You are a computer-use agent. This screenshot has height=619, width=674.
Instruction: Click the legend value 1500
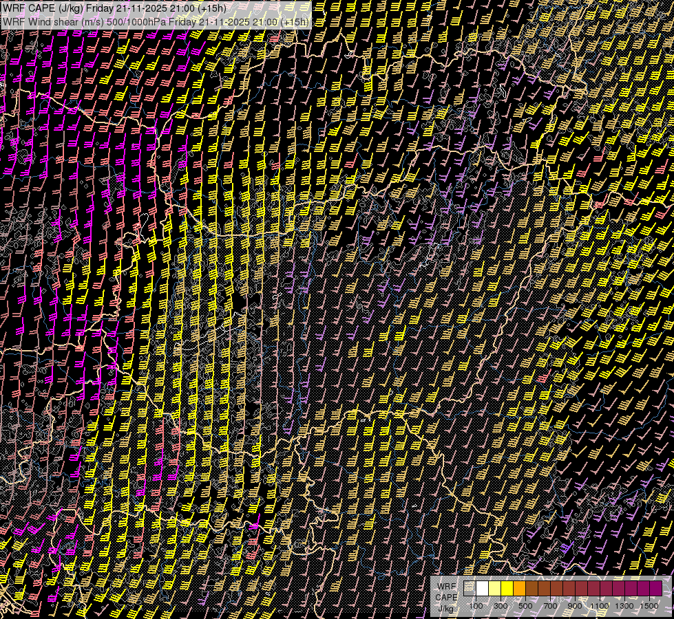click(649, 606)
